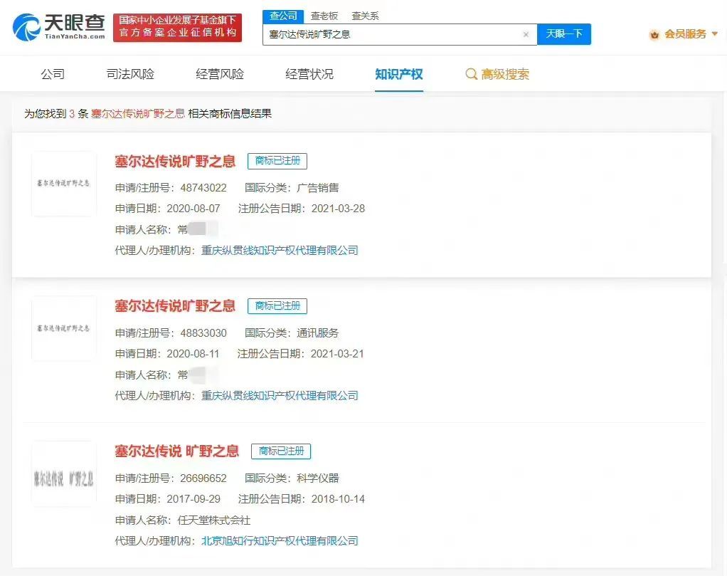727x576 pixels.
Task: Switch to the 经营风险 tab
Action: pos(220,74)
